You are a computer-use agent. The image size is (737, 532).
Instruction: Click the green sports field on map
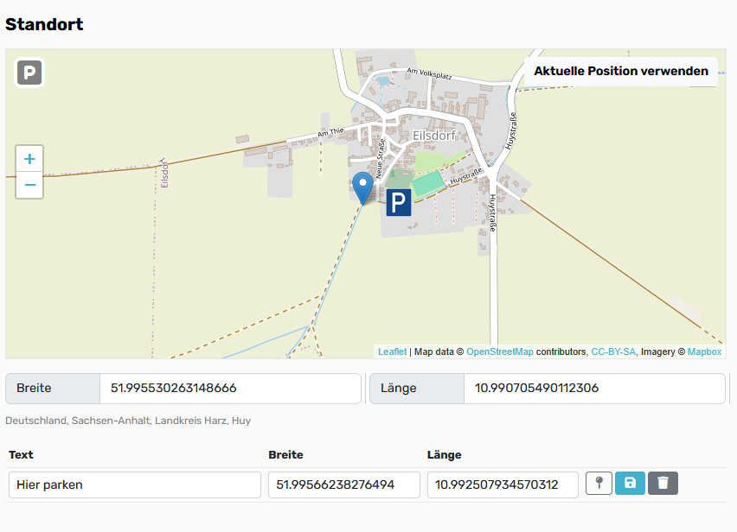(x=426, y=184)
